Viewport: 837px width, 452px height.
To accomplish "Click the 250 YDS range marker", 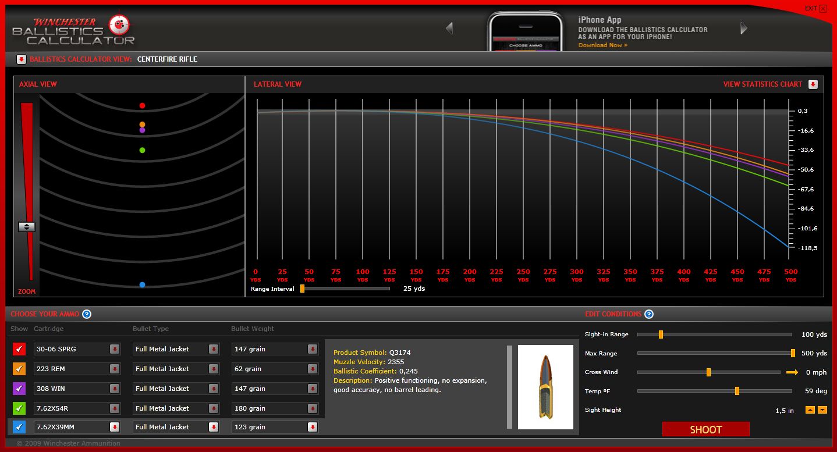I will pyautogui.click(x=523, y=275).
